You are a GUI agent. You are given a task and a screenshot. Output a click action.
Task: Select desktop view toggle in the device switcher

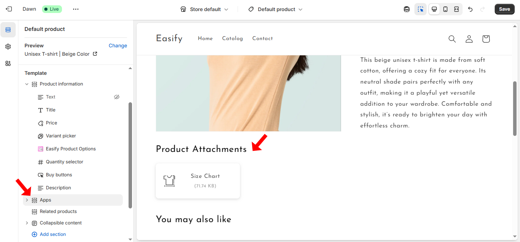[434, 9]
